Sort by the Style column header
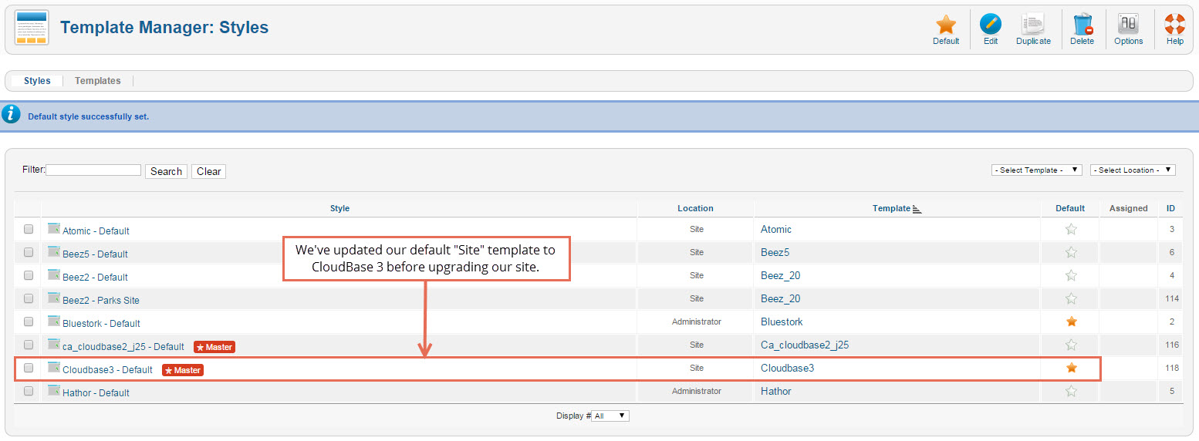 click(339, 208)
